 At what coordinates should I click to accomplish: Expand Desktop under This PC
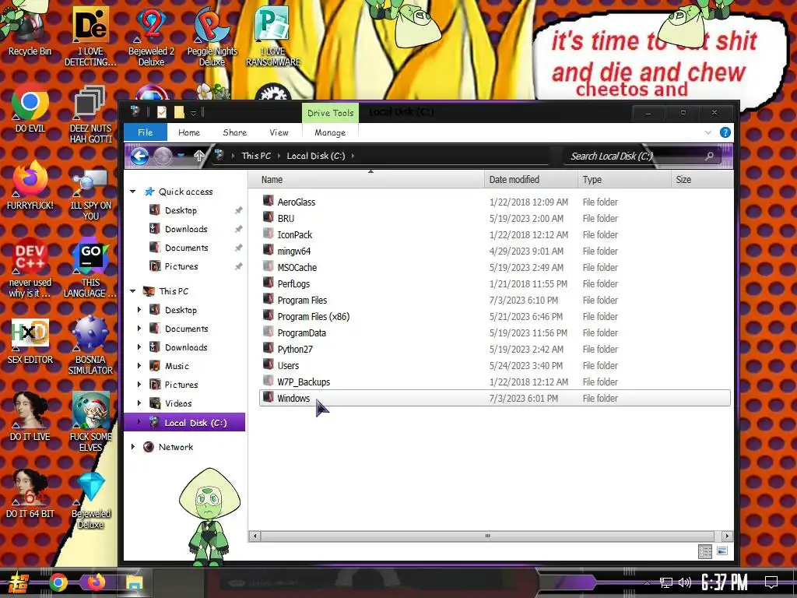click(x=139, y=310)
